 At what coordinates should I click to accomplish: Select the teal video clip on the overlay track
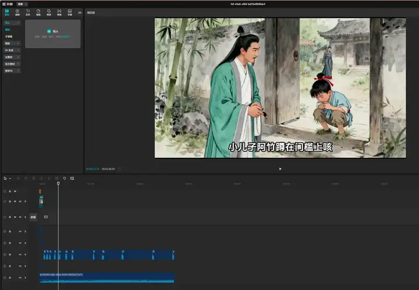pos(41,201)
